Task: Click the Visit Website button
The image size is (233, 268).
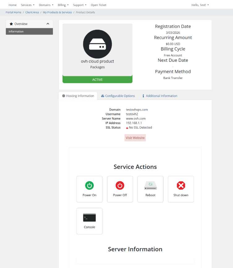Action: click(x=135, y=138)
